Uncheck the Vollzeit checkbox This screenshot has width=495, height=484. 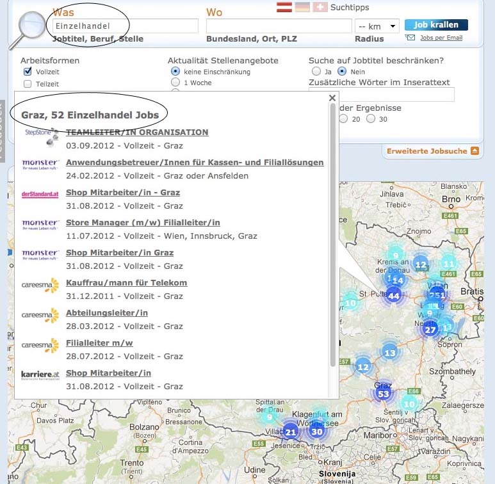(x=28, y=72)
